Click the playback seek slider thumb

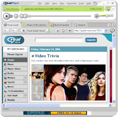pos(29,16)
